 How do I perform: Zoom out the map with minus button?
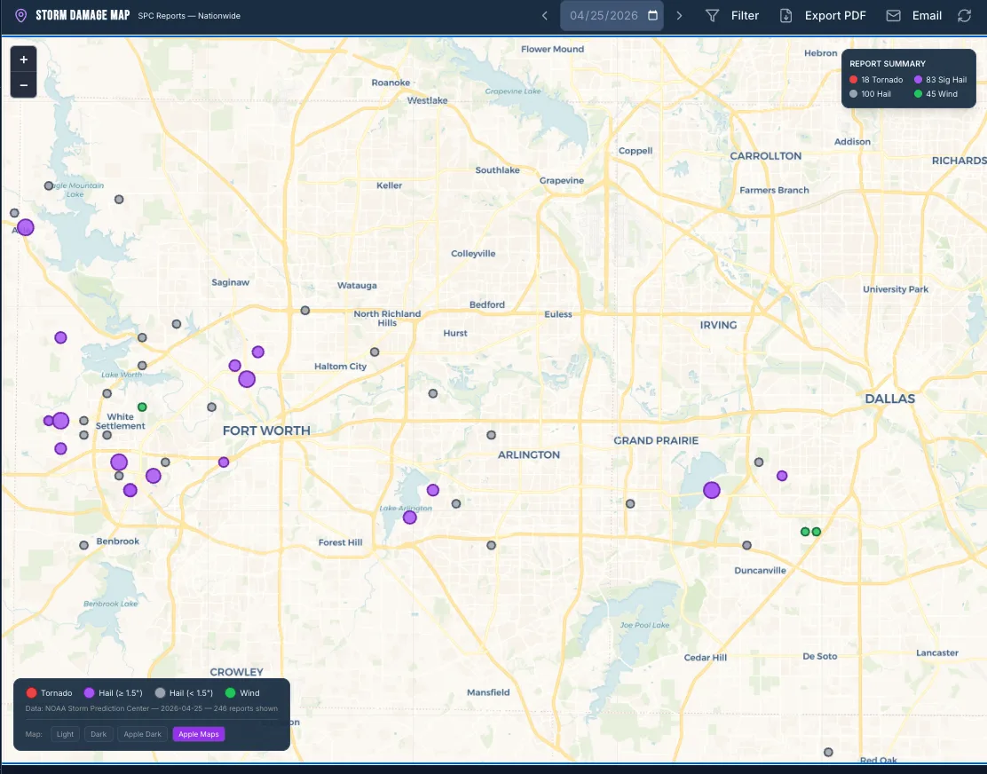[23, 85]
